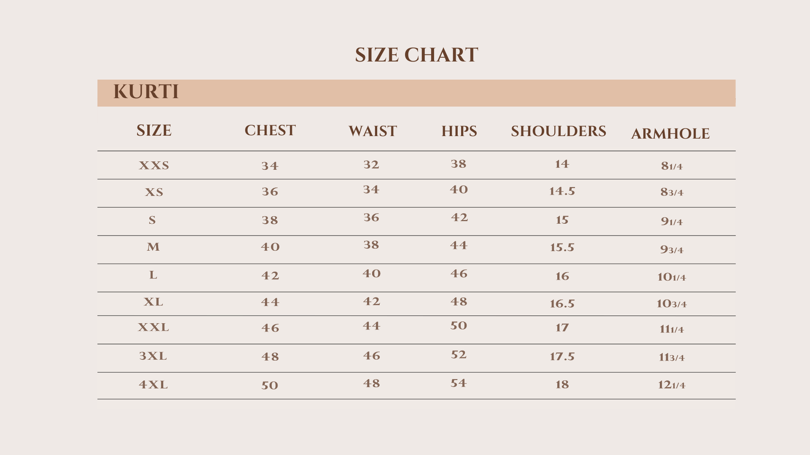The width and height of the screenshot is (810, 455).
Task: Click the ARMHOLE column header
Action: tap(670, 134)
